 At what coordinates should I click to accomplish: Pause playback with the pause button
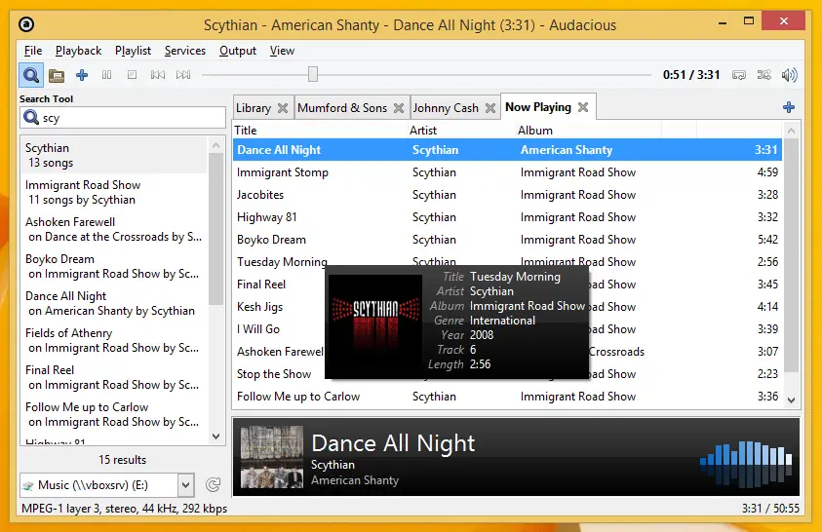pos(107,75)
